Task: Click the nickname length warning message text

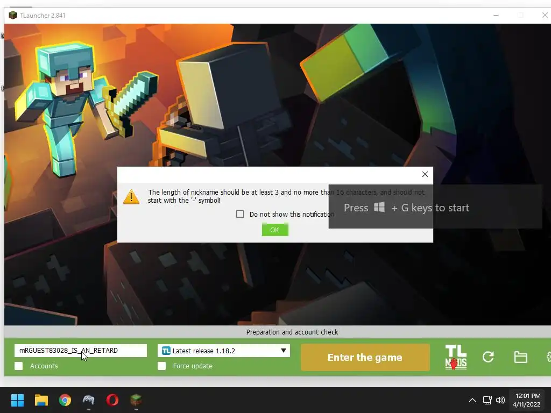Action: [x=286, y=196]
